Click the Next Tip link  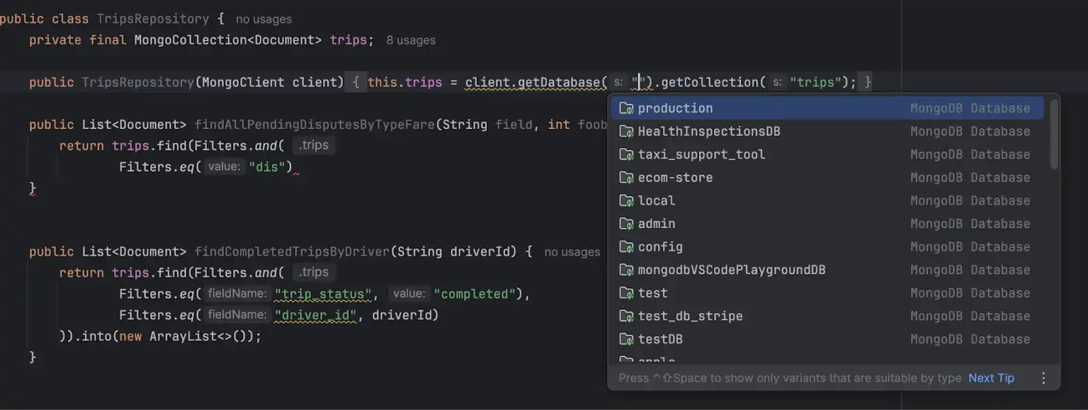991,378
